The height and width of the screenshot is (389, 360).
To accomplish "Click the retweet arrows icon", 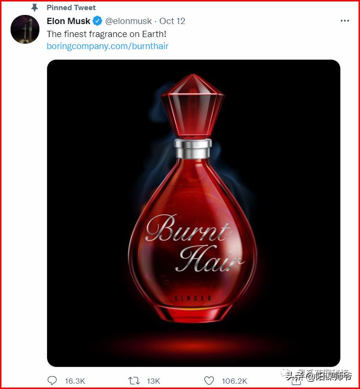I will point(134,381).
